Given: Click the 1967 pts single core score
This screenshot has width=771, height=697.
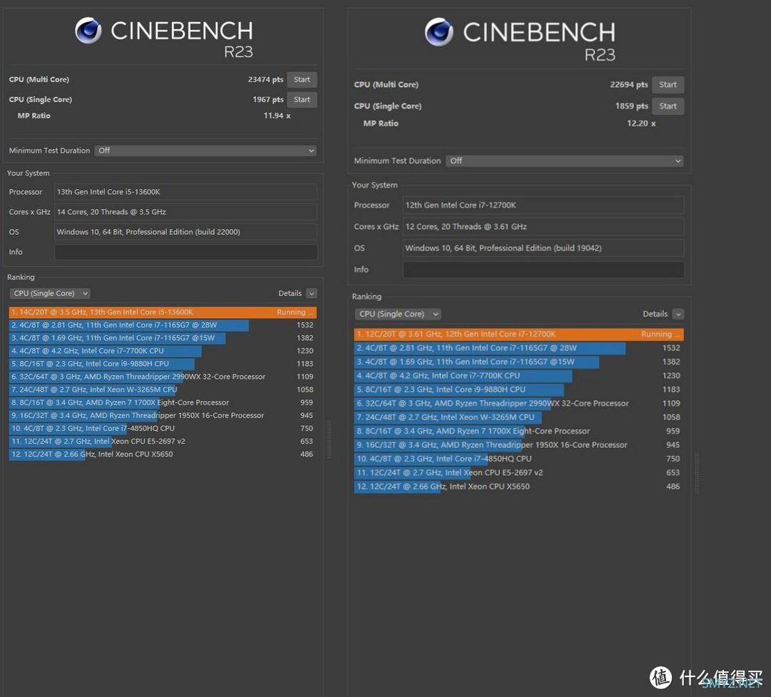Looking at the screenshot, I should (x=268, y=100).
